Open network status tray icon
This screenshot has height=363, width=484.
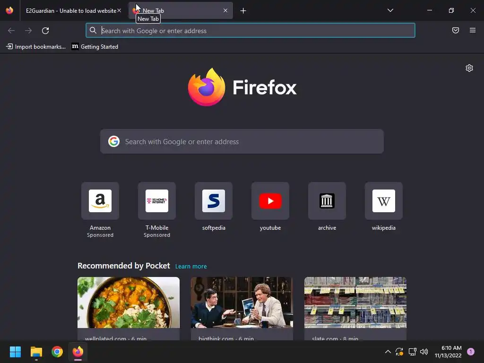412,352
